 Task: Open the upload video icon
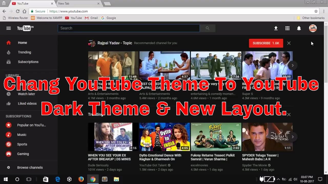pos(276,28)
